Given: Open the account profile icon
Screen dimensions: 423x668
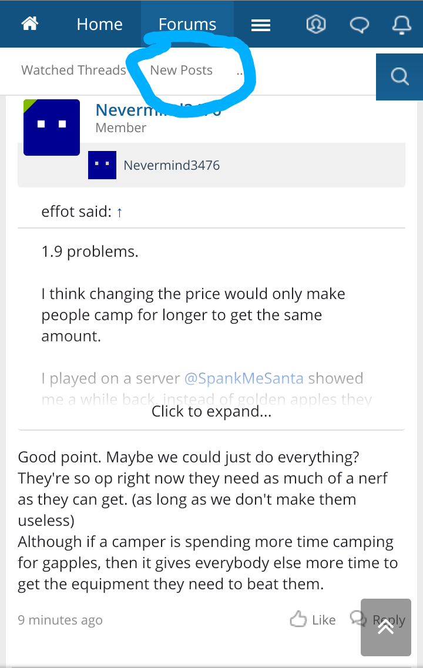Looking at the screenshot, I should coord(315,24).
